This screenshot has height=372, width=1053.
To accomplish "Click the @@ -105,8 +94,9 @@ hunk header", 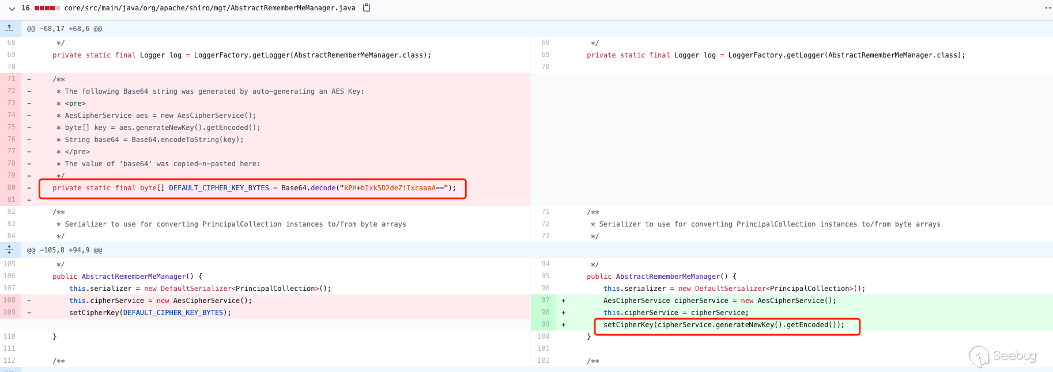I will pyautogui.click(x=65, y=250).
